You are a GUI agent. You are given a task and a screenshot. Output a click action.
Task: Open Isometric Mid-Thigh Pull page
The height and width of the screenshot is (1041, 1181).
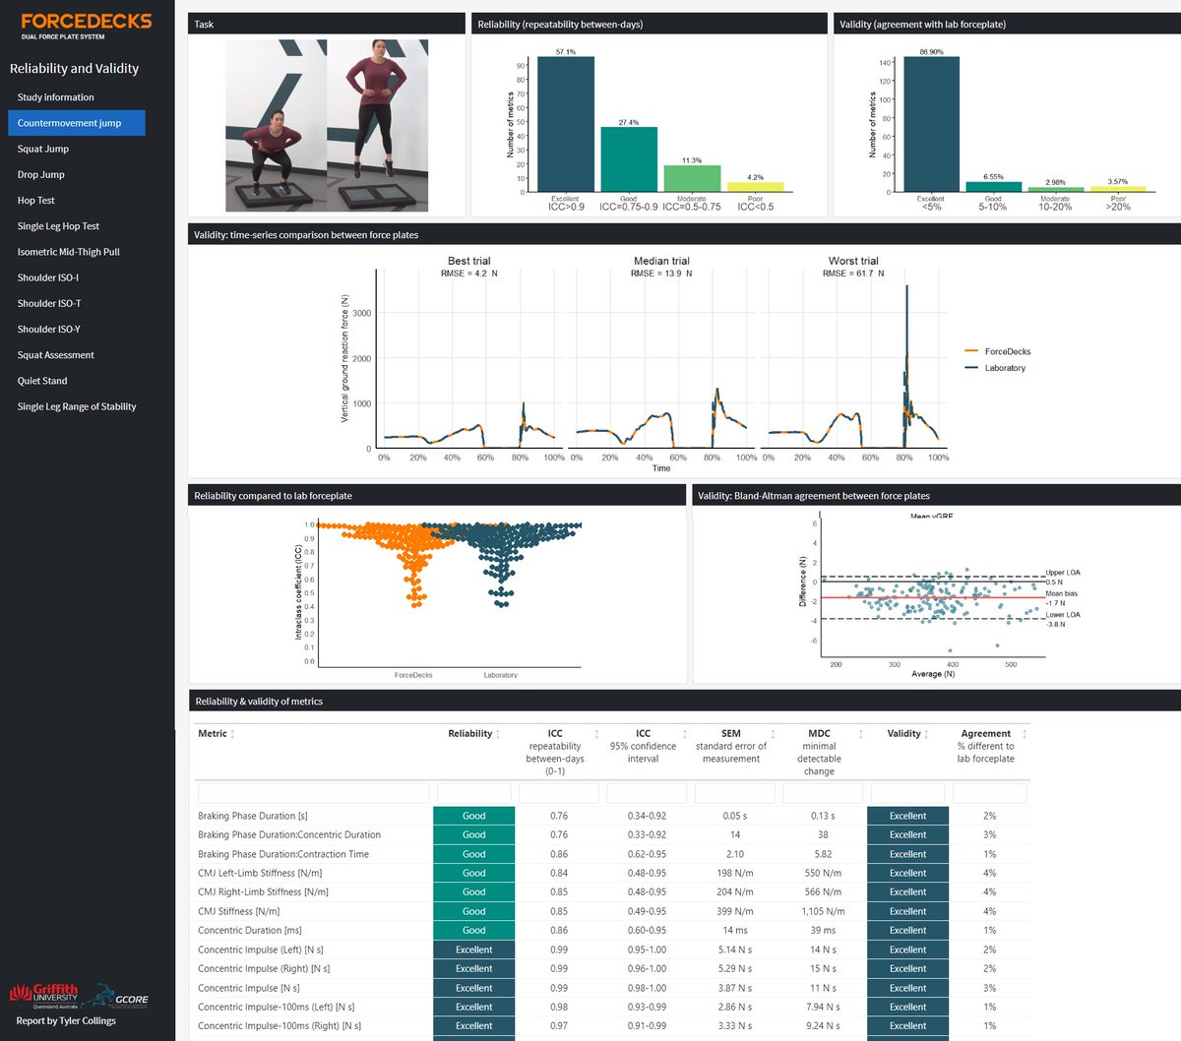(68, 252)
